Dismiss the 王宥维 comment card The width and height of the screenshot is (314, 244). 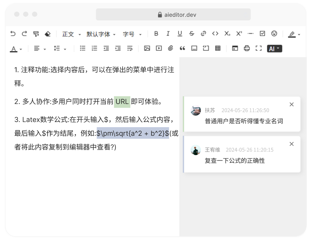[x=292, y=144]
